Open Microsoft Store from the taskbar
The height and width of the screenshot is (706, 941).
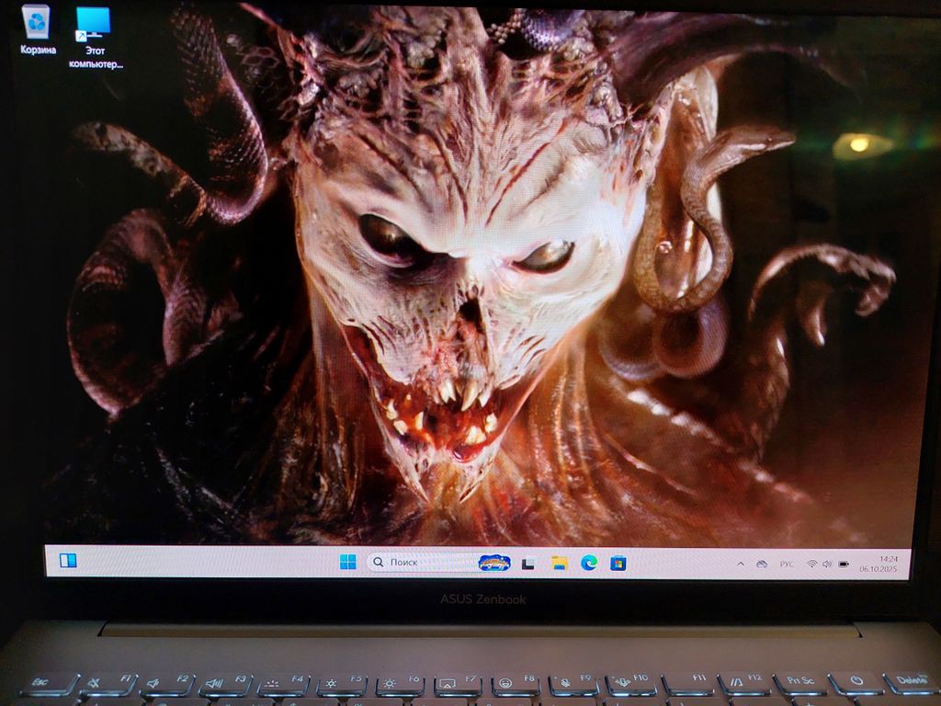618,563
